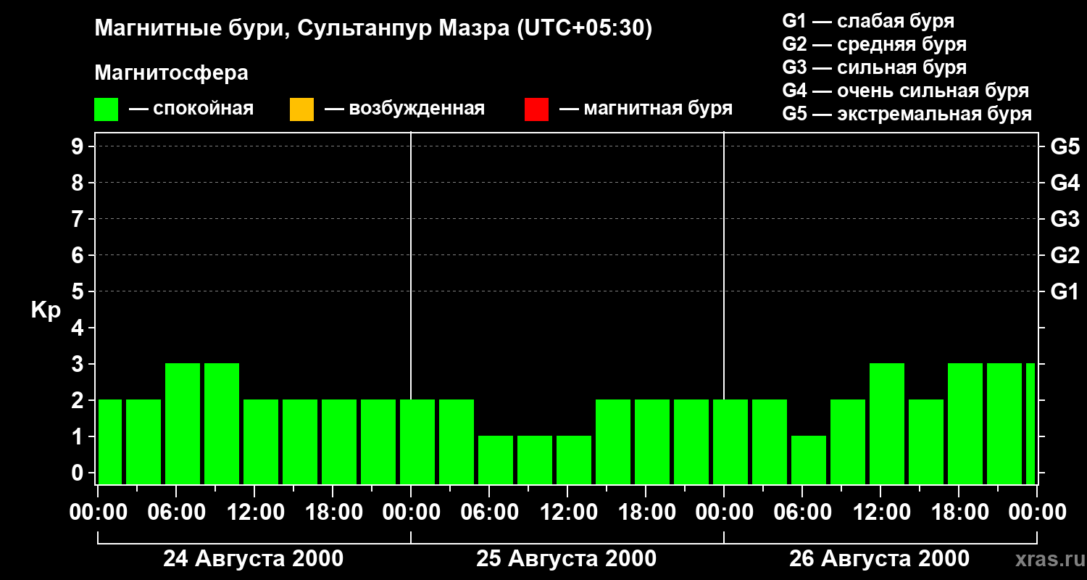Click the G1 label on right axis

[x=1065, y=291]
